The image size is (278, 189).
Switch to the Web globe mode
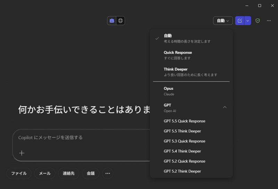121,21
